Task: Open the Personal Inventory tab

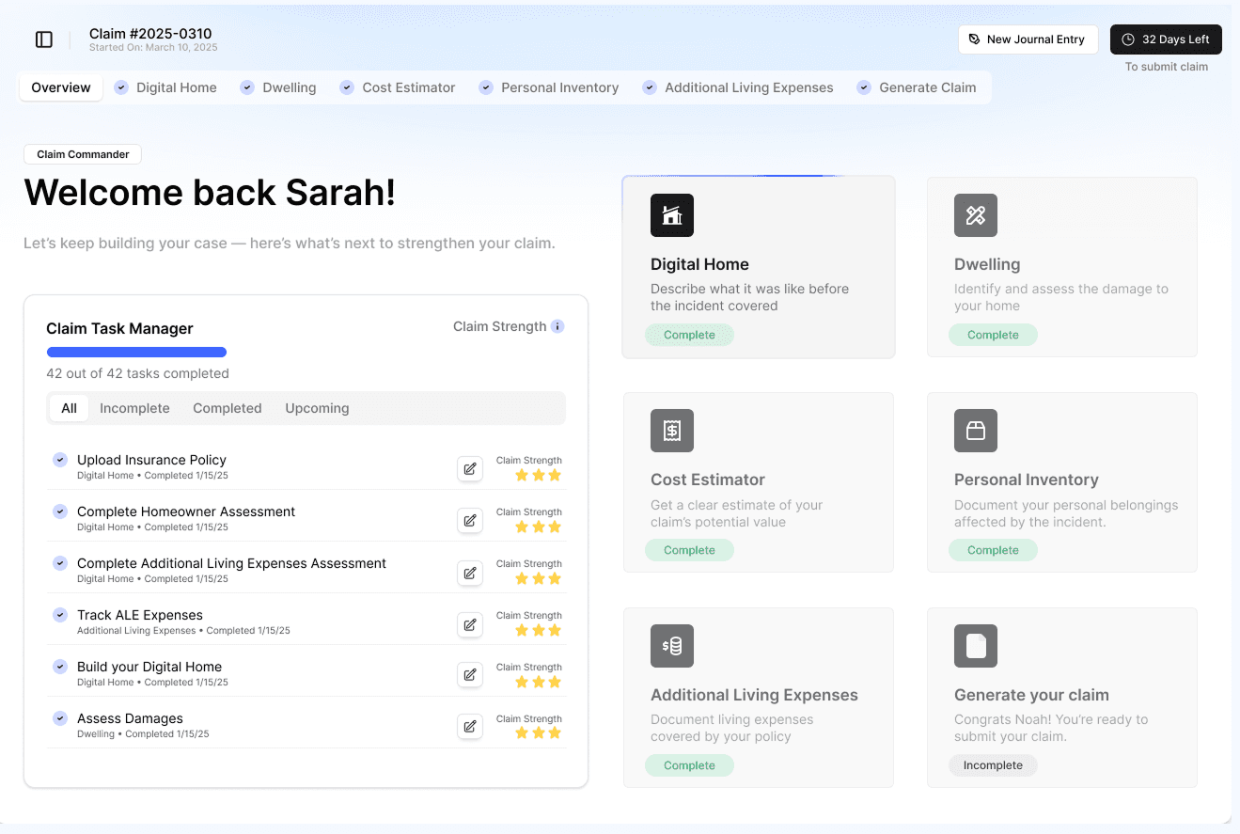Action: (559, 87)
